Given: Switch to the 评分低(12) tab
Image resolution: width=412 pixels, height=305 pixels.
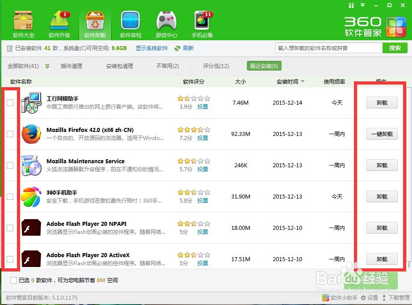Looking at the screenshot, I should 216,66.
